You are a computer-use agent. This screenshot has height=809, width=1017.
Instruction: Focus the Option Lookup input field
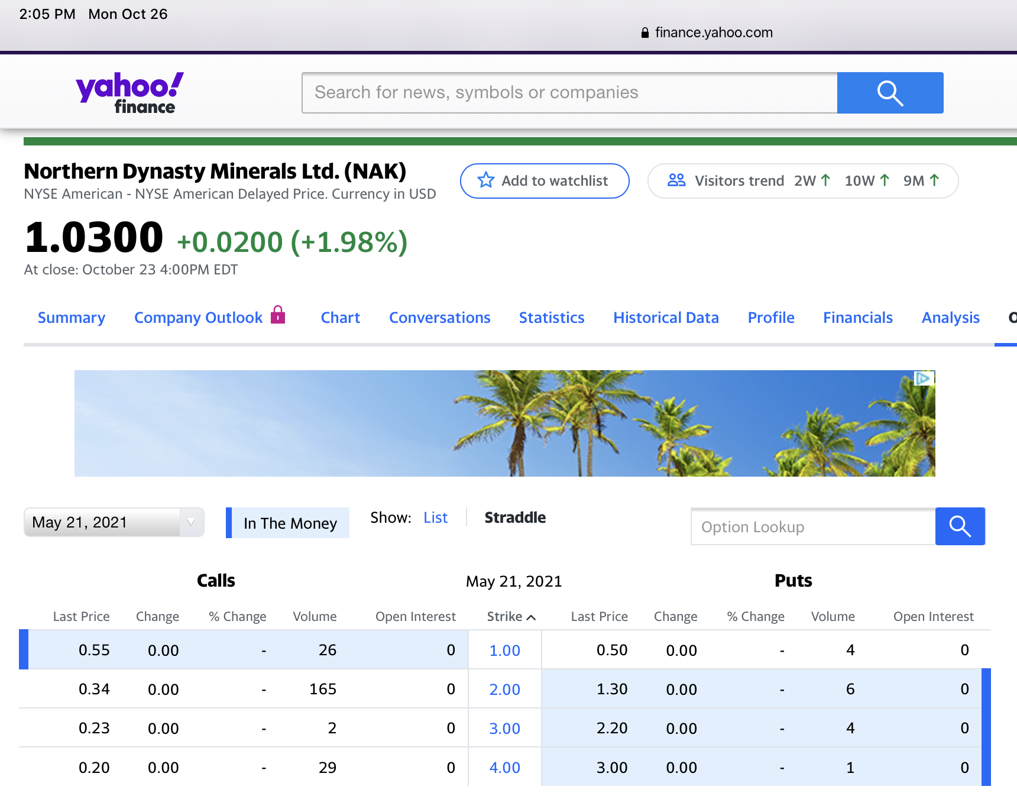click(x=813, y=527)
